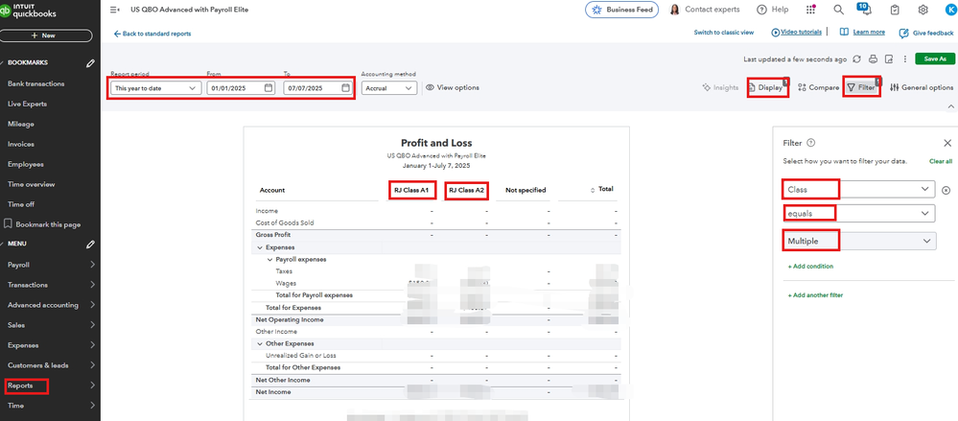Image resolution: width=958 pixels, height=421 pixels.
Task: Click Add another filter
Action: [x=815, y=295]
